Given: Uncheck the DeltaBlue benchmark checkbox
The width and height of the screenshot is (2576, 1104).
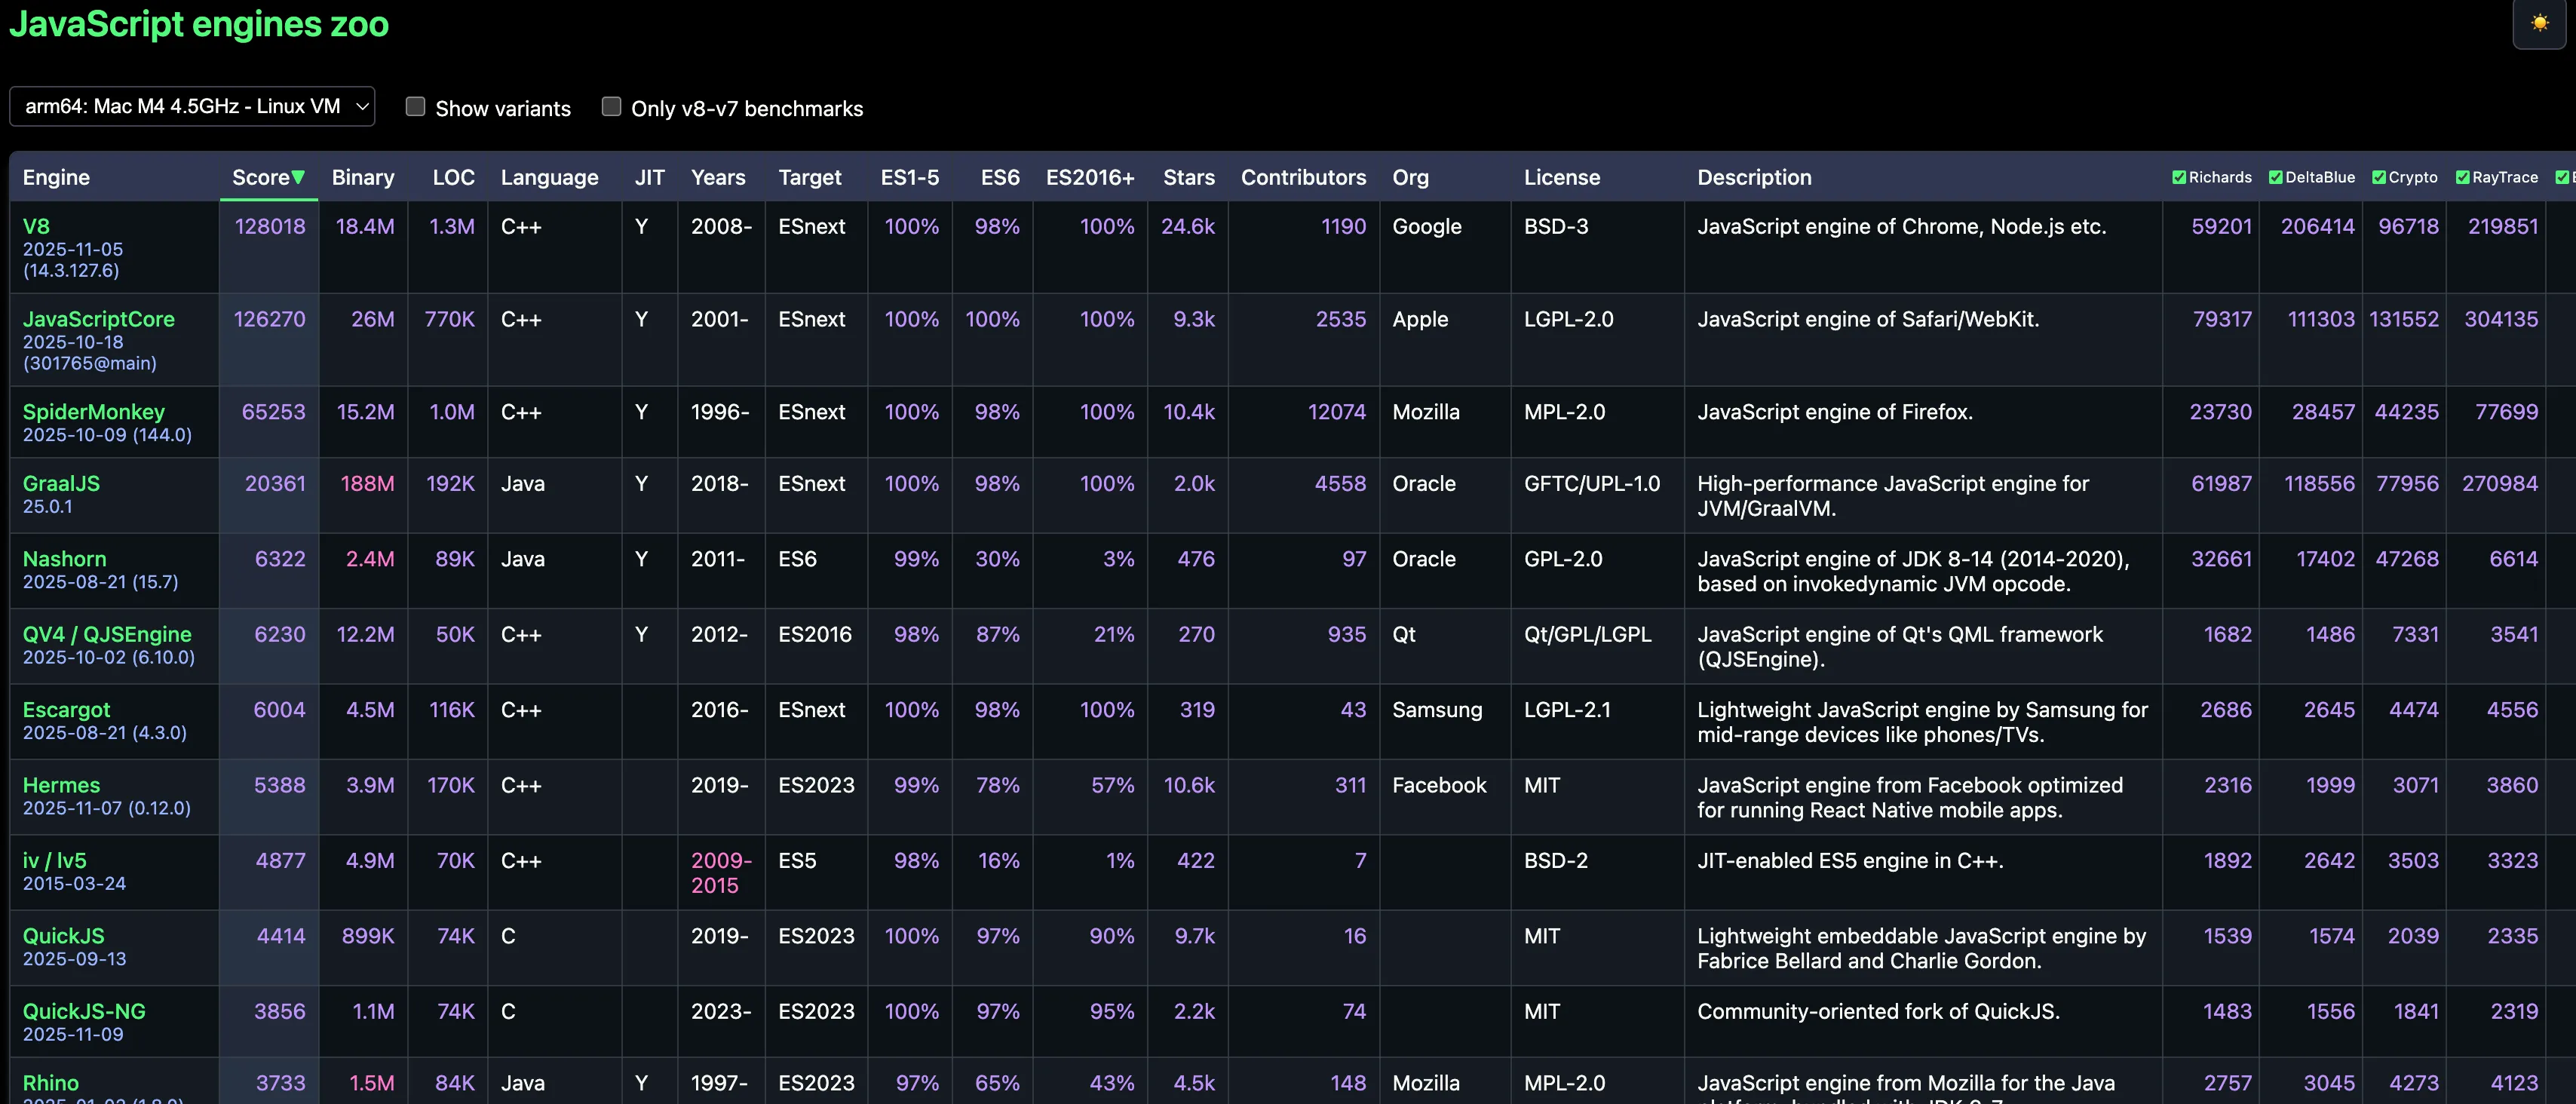Looking at the screenshot, I should coord(2275,177).
